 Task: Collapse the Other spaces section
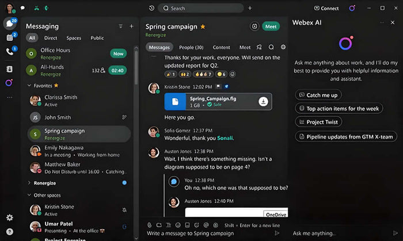click(x=29, y=195)
